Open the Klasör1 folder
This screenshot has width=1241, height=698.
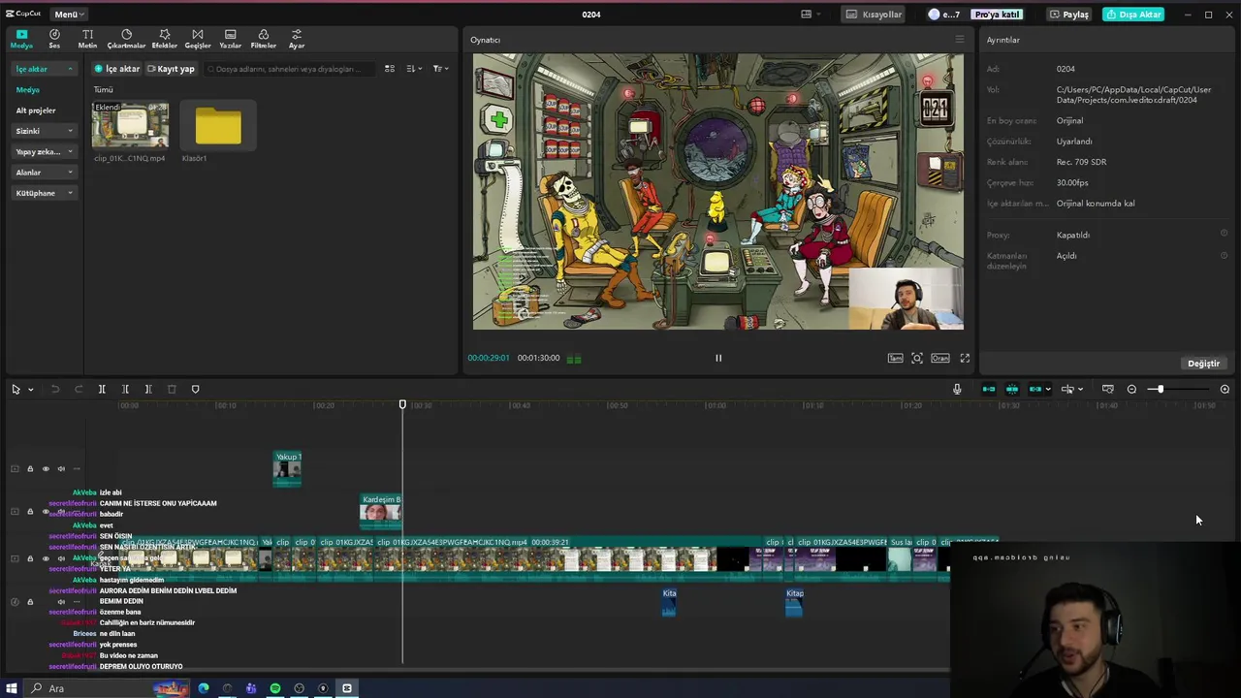point(218,126)
